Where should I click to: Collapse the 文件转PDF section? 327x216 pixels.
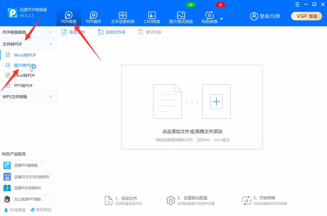28,44
